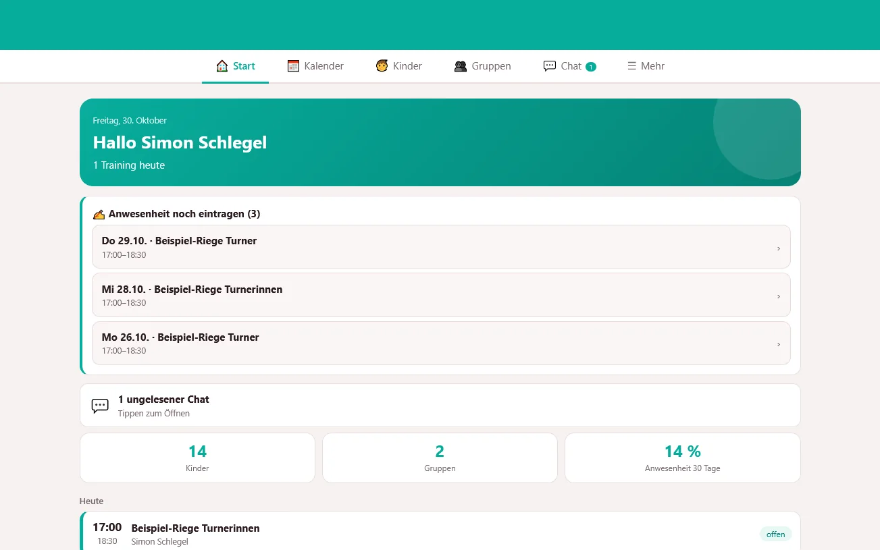Expand chevron on Mi 28.10. Turnerinnen row
Image resolution: width=880 pixels, height=550 pixels.
click(778, 296)
